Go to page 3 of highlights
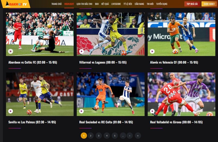218x142 pixels. coord(99,136)
